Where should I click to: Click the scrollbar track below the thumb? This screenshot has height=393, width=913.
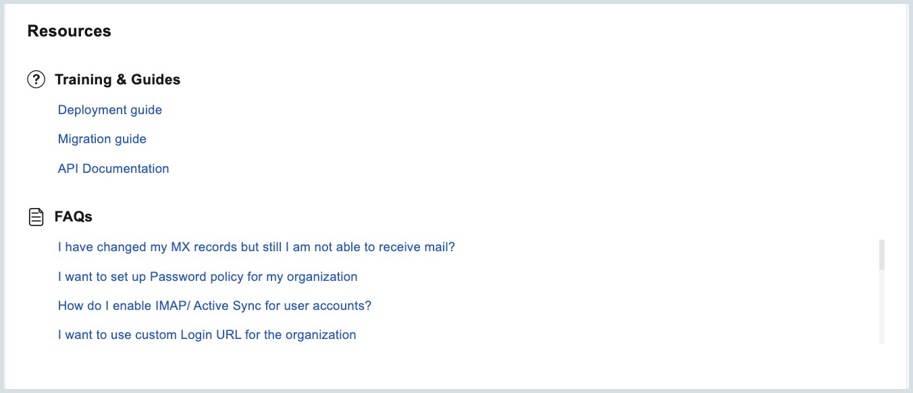(x=882, y=307)
